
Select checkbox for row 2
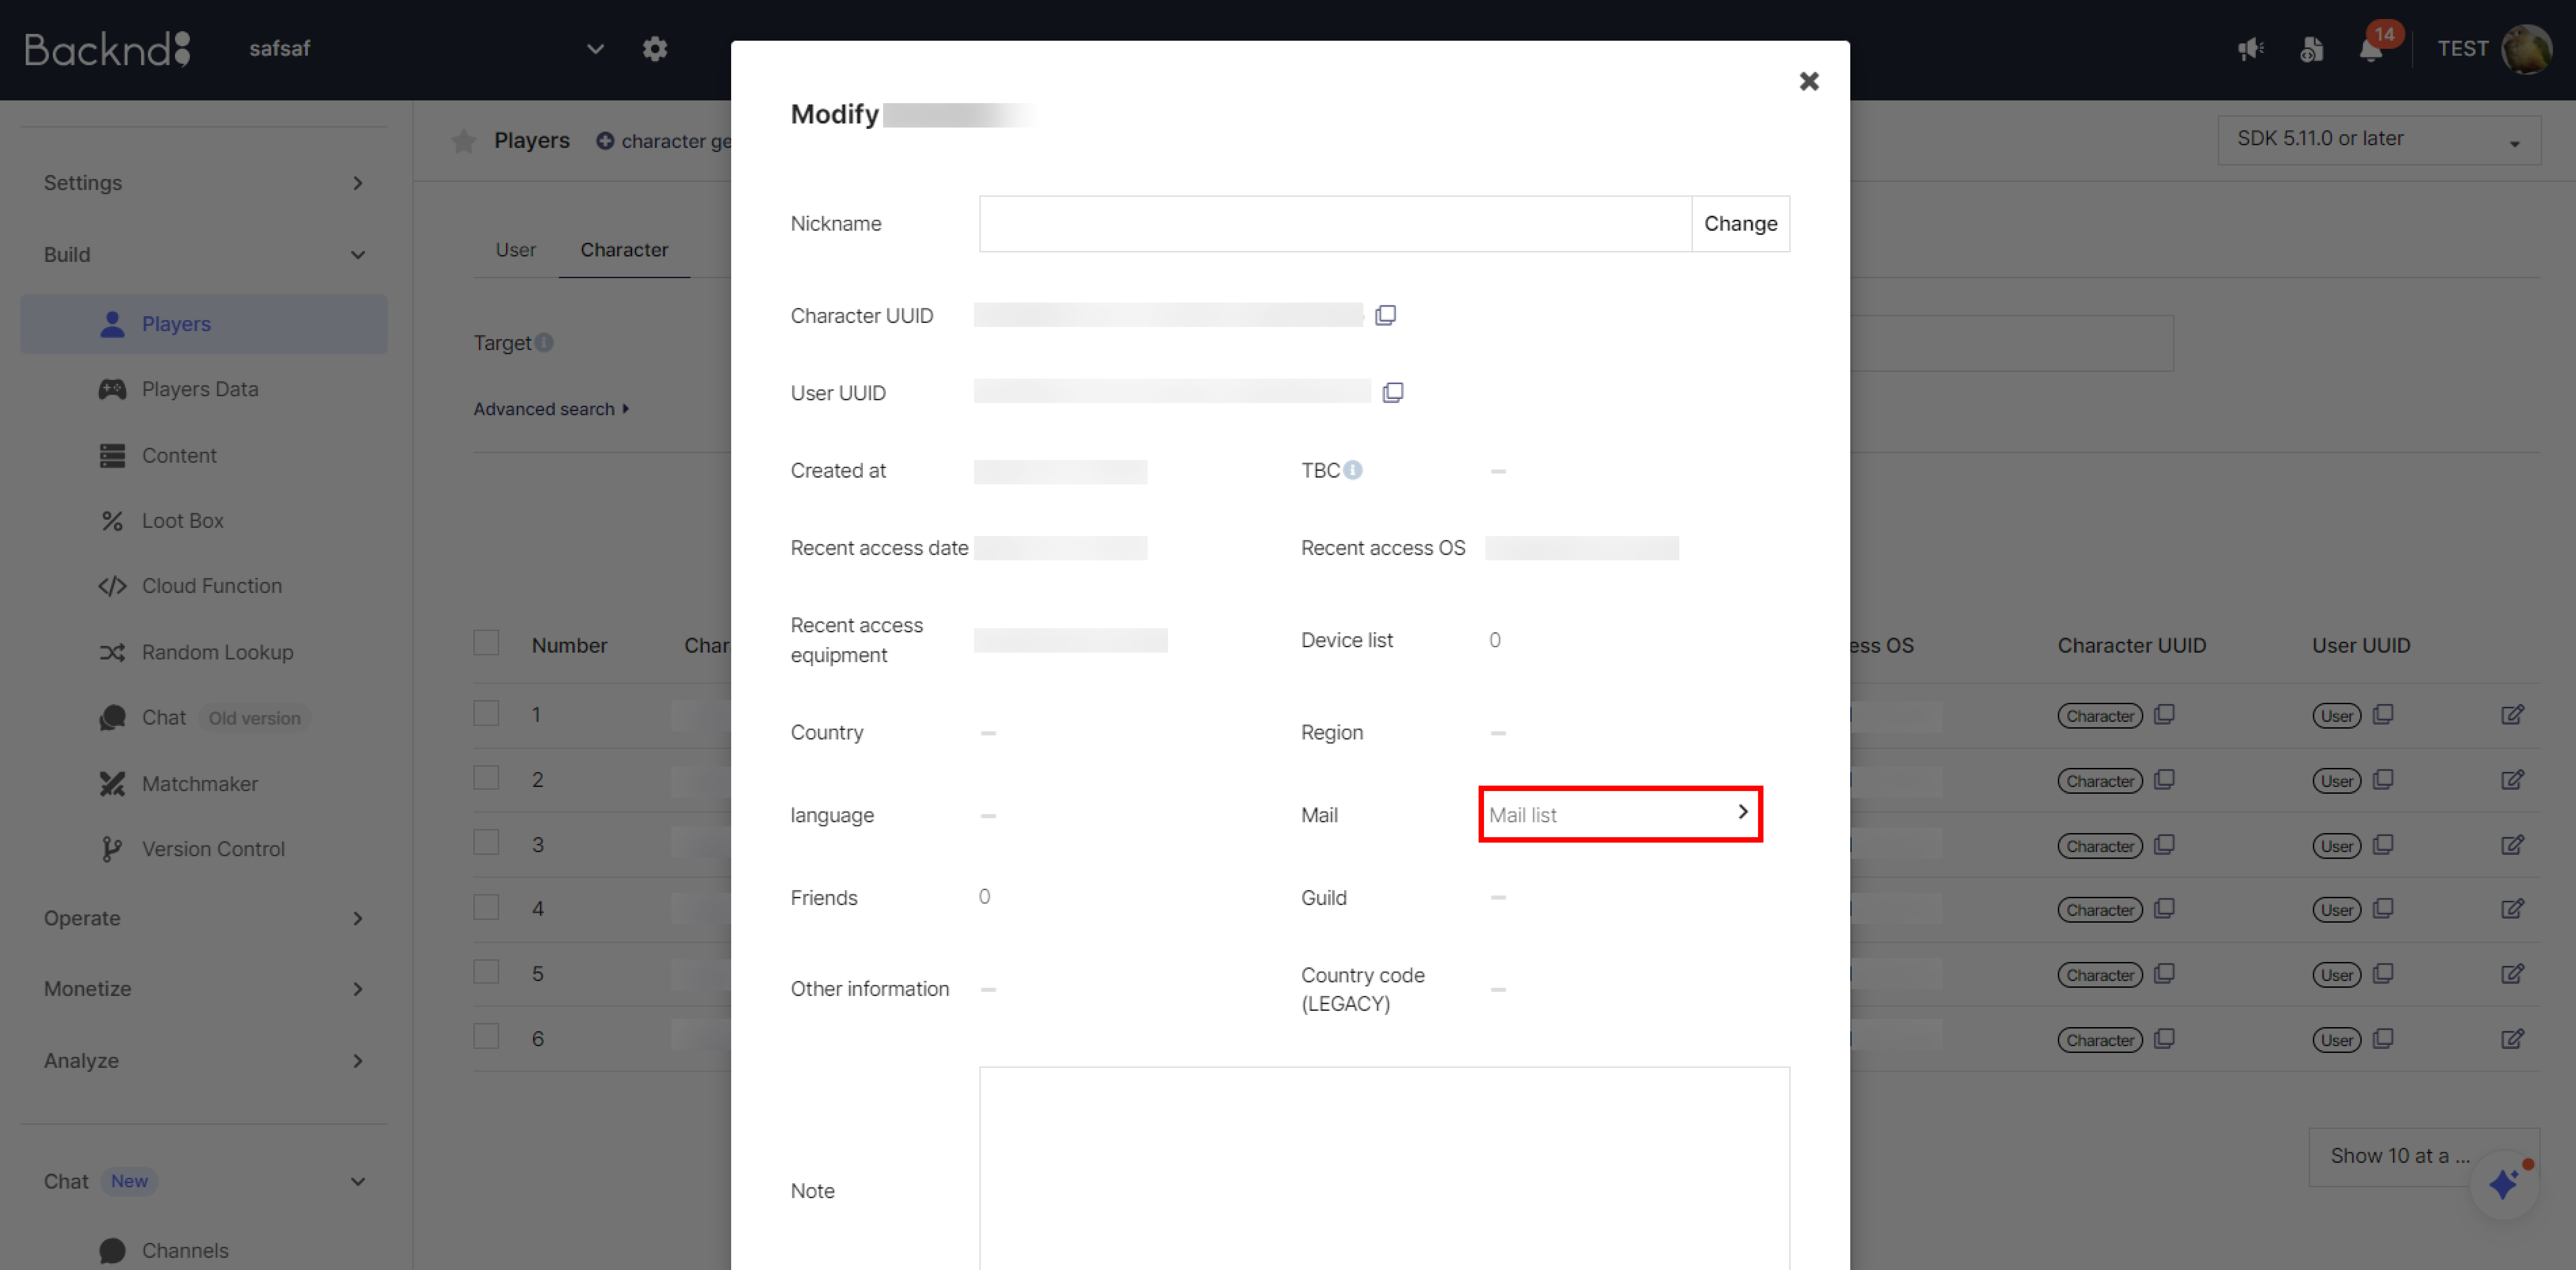486,778
